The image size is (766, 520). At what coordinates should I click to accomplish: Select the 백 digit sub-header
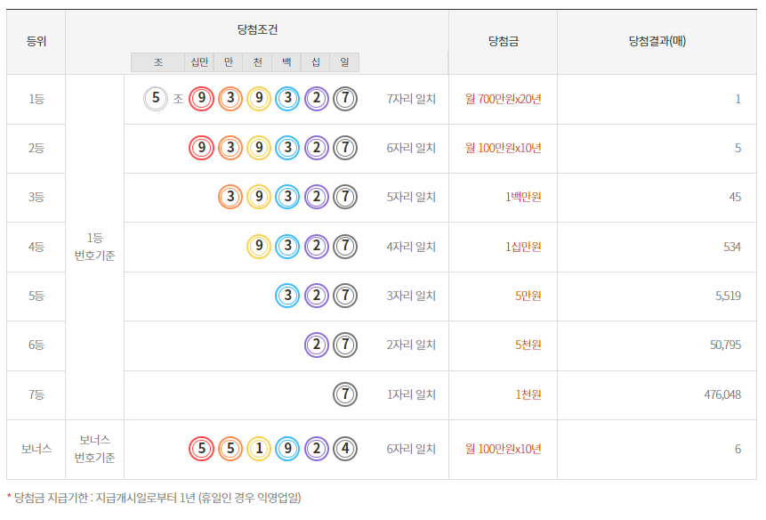[x=286, y=62]
